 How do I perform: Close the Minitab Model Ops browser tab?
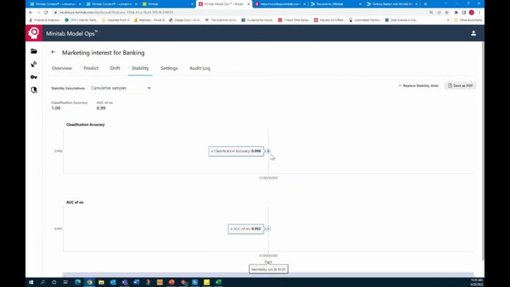(x=248, y=4)
